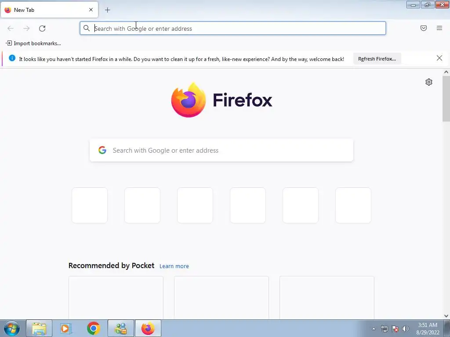This screenshot has height=337, width=450.
Task: Open the middle Pocket recommendation card
Action: coord(221,298)
